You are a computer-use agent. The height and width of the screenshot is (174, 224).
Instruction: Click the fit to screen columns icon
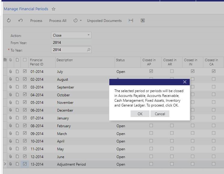click(x=131, y=21)
